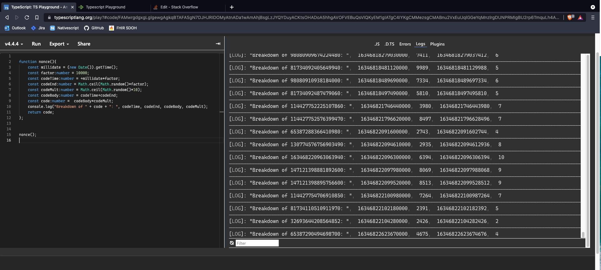Focus the log Filter input field
Viewport: 601px width, 270px height.
(x=257, y=243)
